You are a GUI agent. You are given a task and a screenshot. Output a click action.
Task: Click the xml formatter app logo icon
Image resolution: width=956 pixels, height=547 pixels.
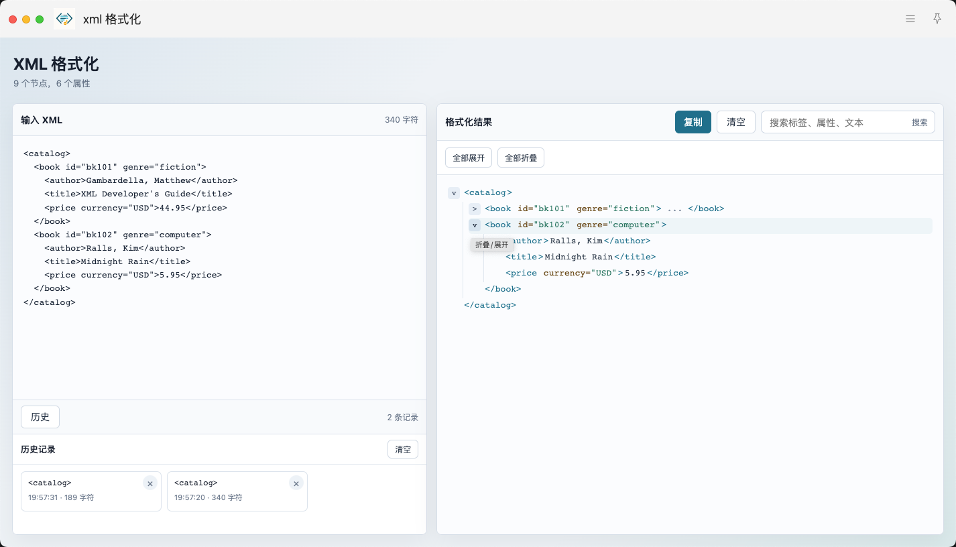tap(64, 19)
